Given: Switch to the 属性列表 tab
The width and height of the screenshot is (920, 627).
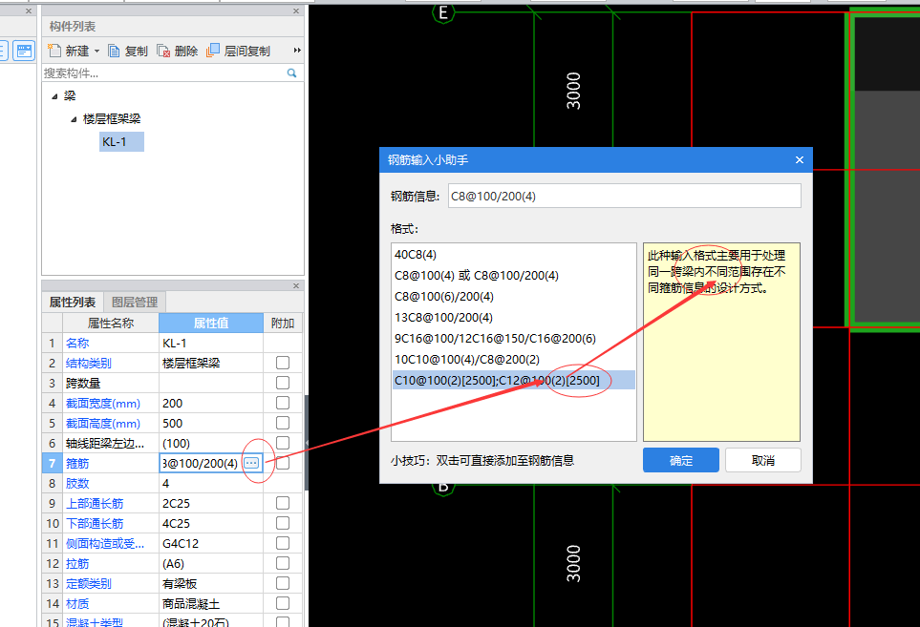Looking at the screenshot, I should click(x=73, y=303).
